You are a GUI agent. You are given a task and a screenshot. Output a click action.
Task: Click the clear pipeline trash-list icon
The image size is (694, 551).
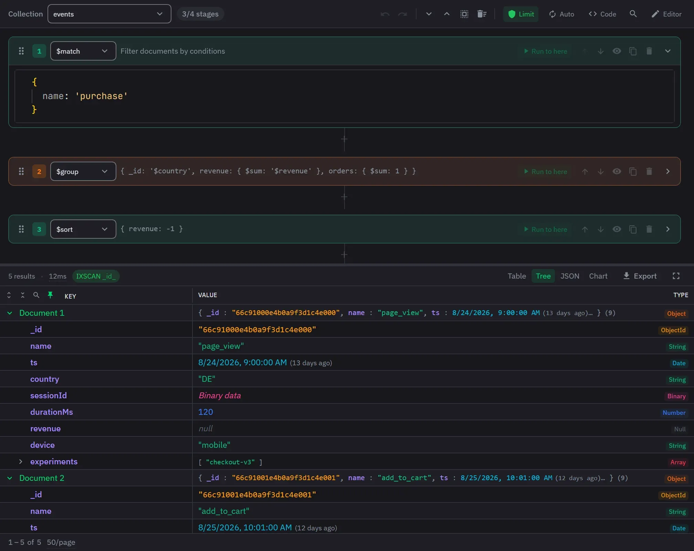pyautogui.click(x=482, y=14)
